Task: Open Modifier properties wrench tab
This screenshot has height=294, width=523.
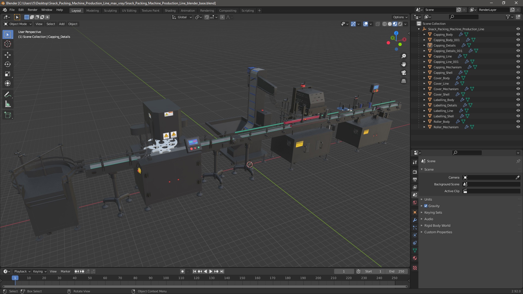Action: [x=415, y=220]
